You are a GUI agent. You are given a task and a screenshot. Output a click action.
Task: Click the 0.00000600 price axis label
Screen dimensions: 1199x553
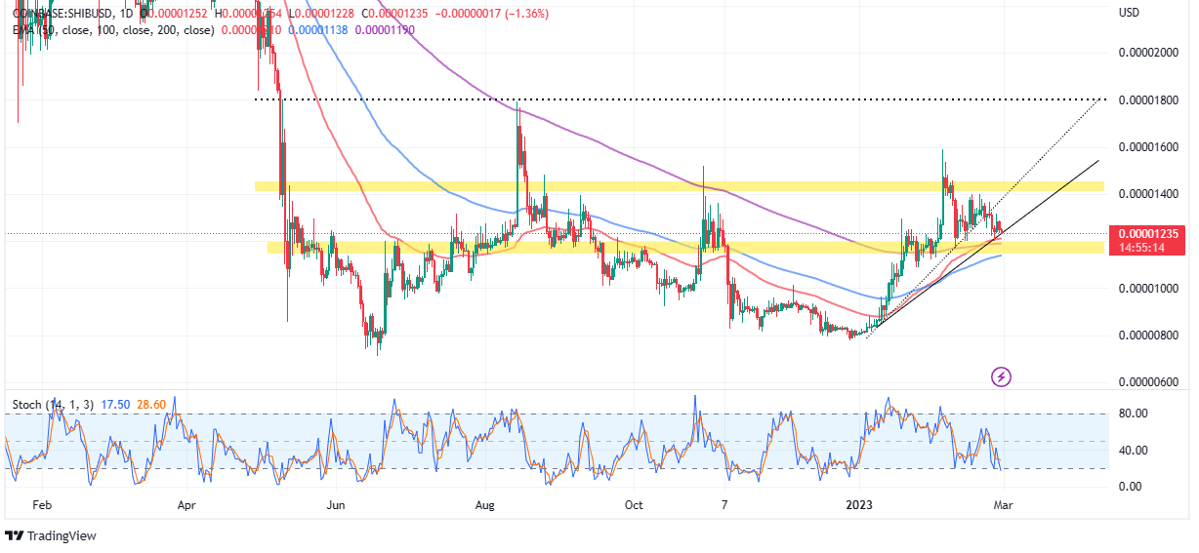(1148, 382)
